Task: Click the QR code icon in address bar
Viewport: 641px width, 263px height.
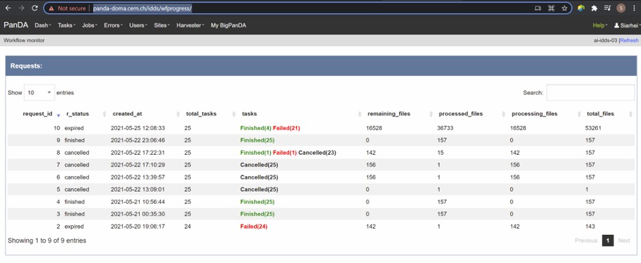Action: [551, 8]
